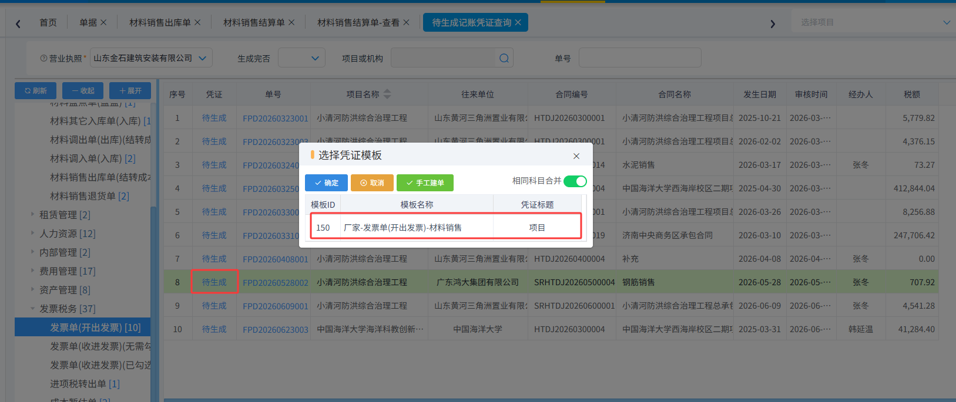The image size is (956, 402).
Task: Open document FPD20260623003
Action: coord(275,329)
